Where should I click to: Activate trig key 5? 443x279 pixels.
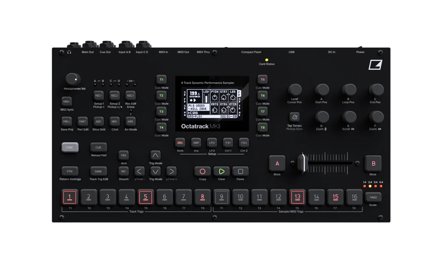point(145,197)
